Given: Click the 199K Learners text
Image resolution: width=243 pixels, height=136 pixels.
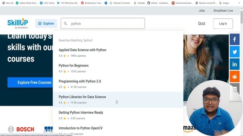Looking at the screenshot, I should click(x=78, y=56).
